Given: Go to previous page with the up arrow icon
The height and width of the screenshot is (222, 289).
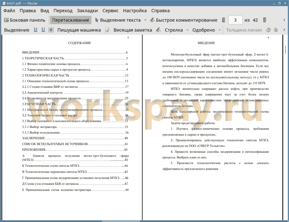Looking at the screenshot, I should pos(224,20).
